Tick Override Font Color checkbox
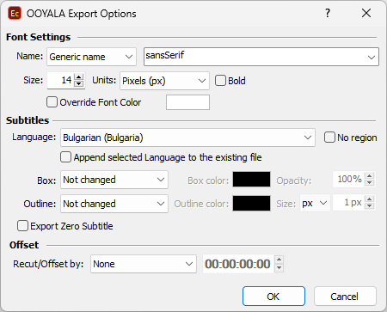Image resolution: width=387 pixels, height=312 pixels. point(52,102)
